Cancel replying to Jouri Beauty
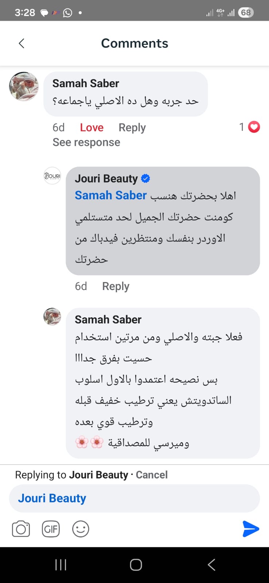Viewport: 269px width, 583px height. pyautogui.click(x=152, y=475)
